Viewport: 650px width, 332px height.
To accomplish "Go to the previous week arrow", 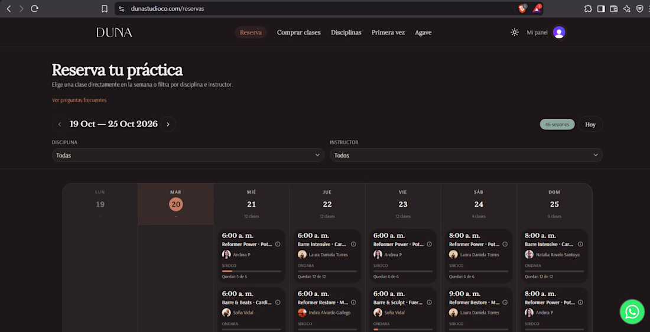I will pyautogui.click(x=60, y=124).
